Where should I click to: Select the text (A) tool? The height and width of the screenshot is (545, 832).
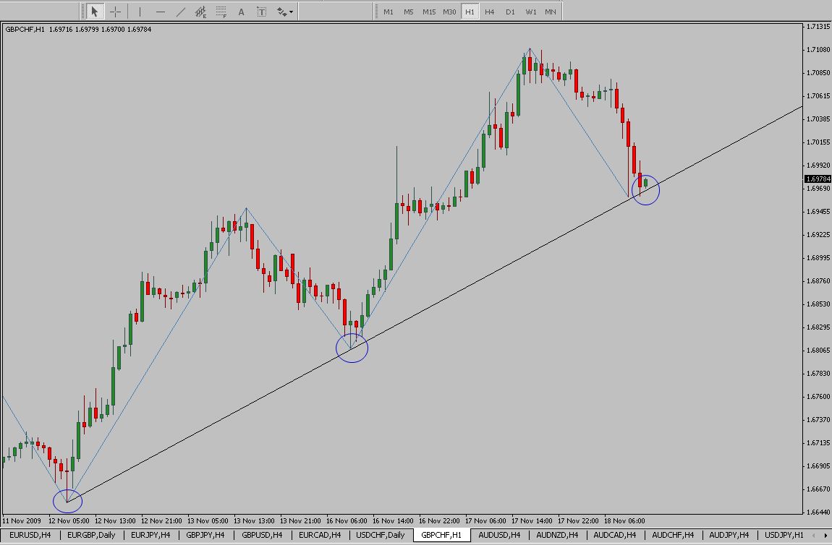point(242,12)
